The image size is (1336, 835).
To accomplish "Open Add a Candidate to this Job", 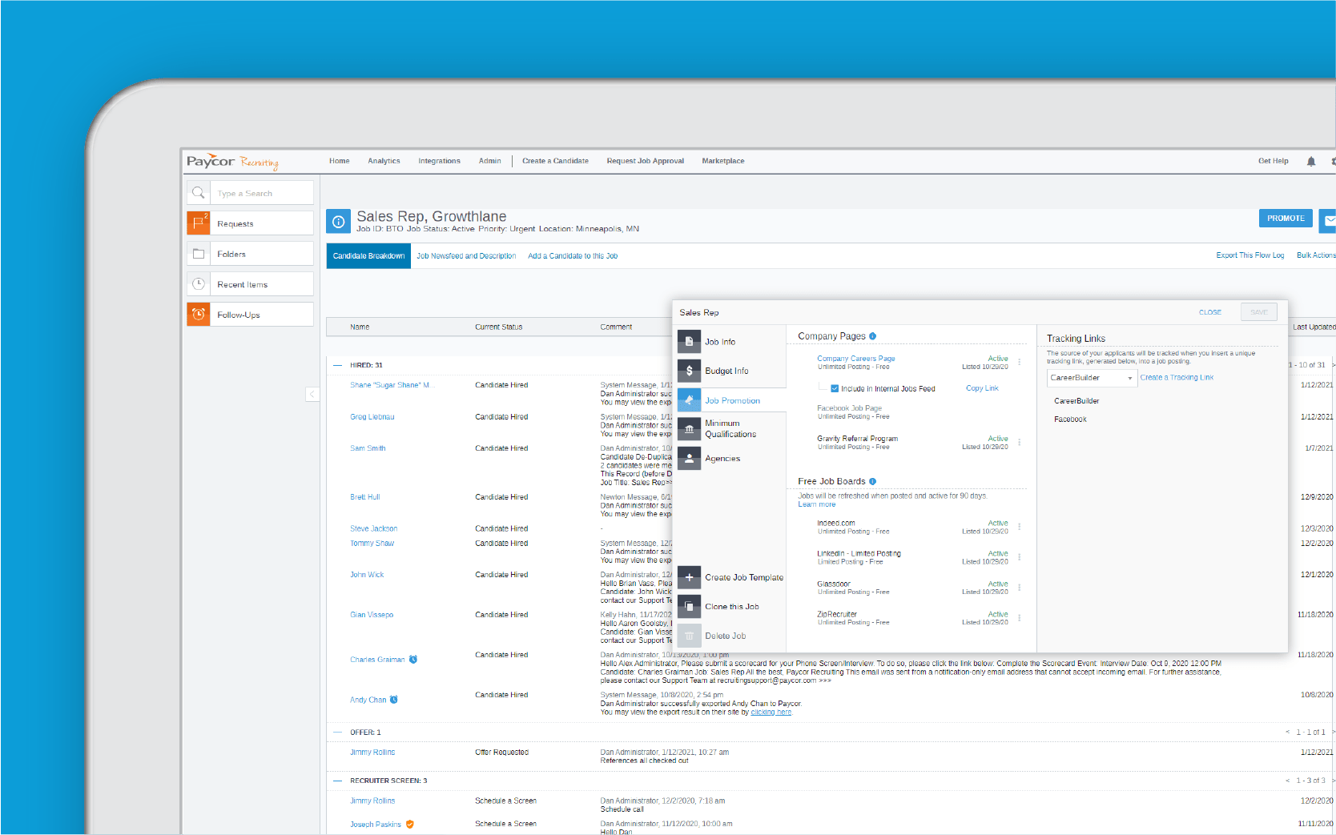I will [573, 256].
